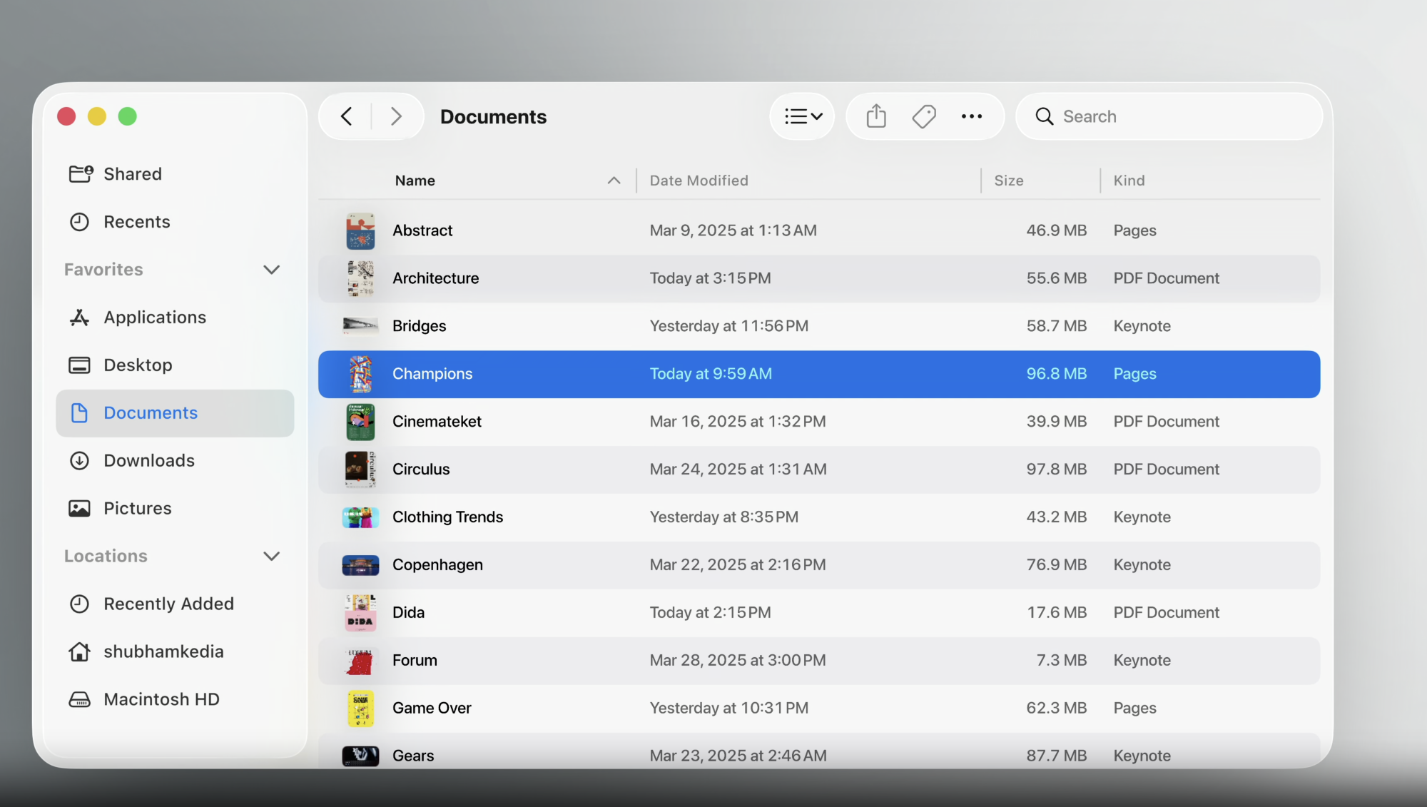Sort by Date Modified column
Screen dimensions: 1427x807
click(699, 181)
